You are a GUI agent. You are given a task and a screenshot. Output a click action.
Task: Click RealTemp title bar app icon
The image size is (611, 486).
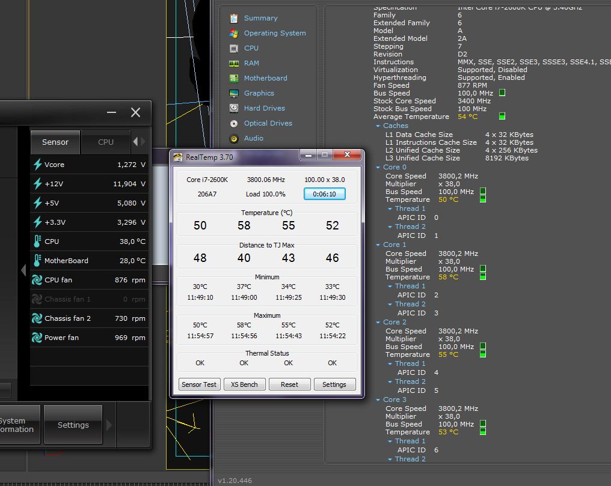[x=177, y=157]
